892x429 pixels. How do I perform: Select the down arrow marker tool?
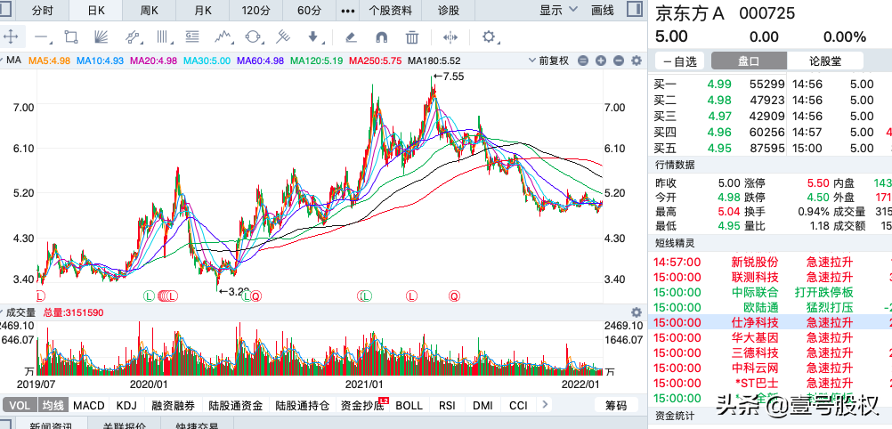click(x=313, y=37)
